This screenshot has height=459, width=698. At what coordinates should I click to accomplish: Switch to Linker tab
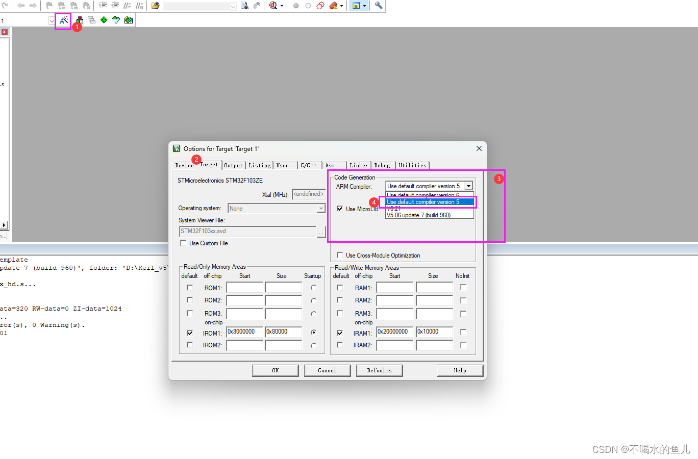coord(359,165)
